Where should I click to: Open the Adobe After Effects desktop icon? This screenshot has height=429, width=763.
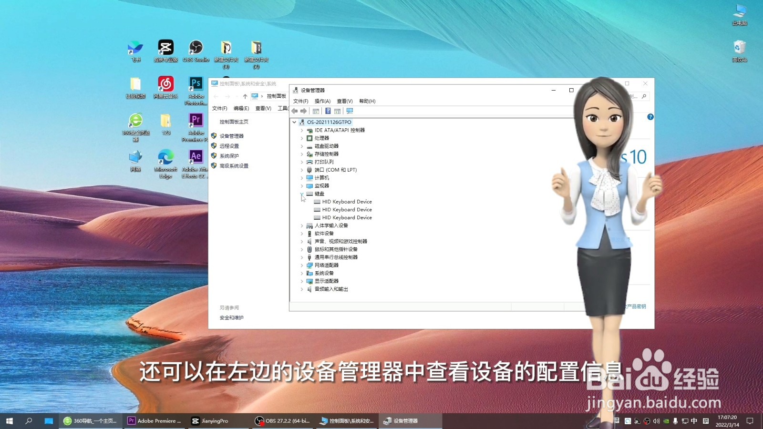click(196, 164)
